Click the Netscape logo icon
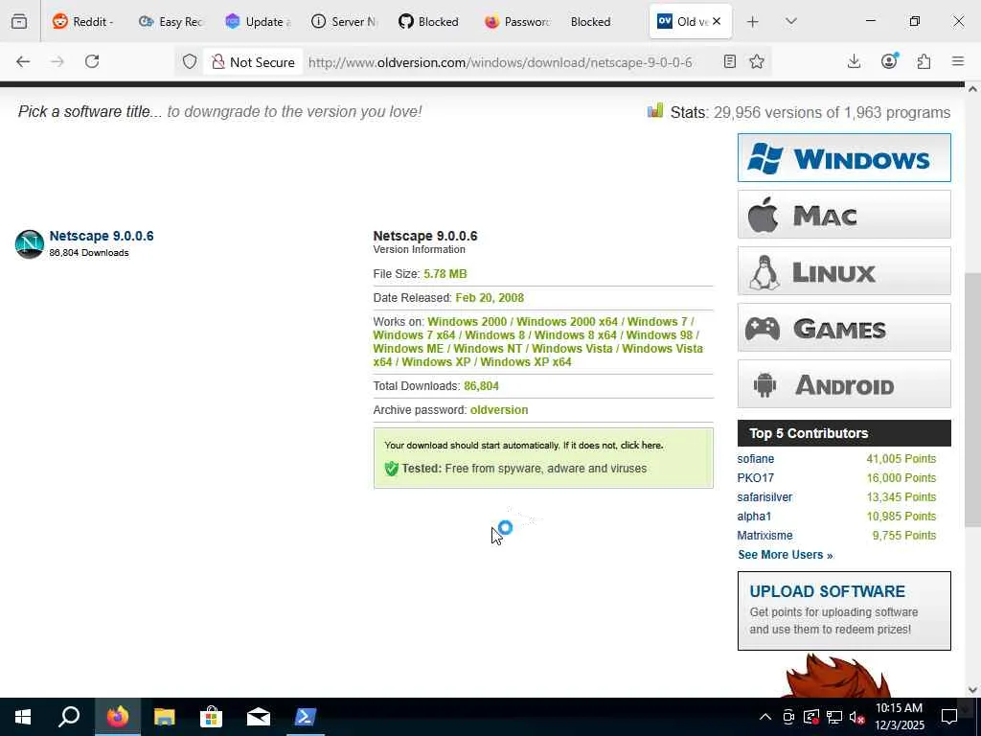 point(30,244)
